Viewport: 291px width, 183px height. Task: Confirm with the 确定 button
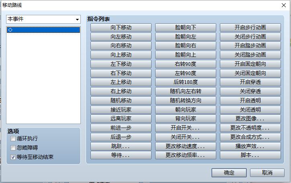coord(229,173)
